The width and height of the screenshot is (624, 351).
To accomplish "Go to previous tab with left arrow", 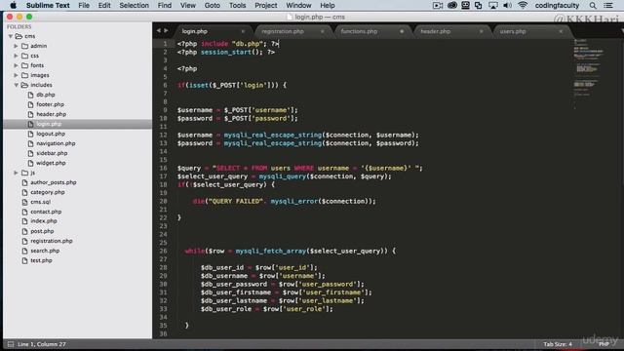I will pyautogui.click(x=158, y=30).
